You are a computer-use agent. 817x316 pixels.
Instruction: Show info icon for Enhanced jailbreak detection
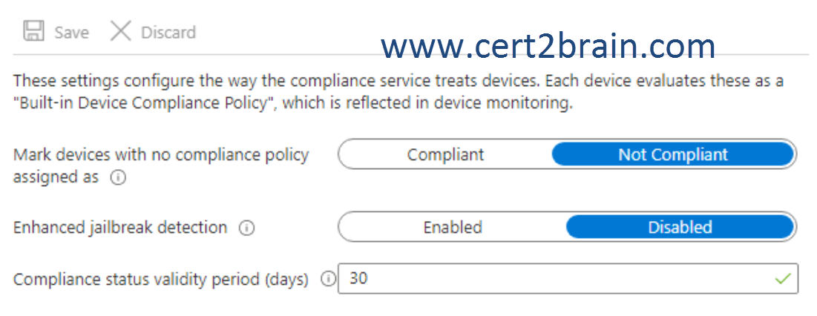246,228
